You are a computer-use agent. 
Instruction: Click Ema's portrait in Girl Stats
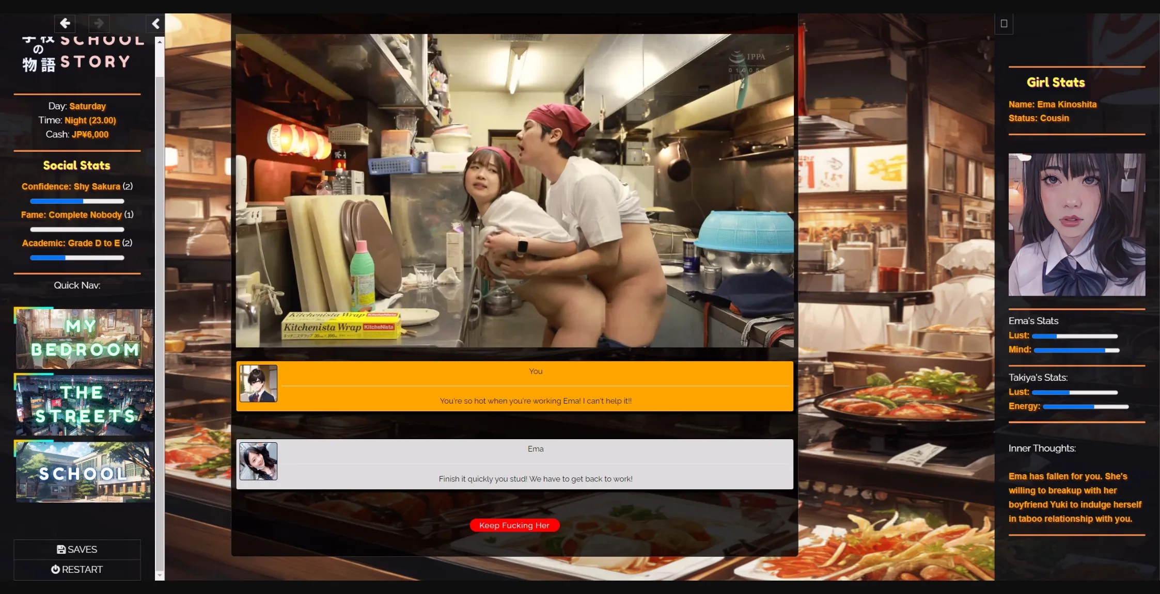pyautogui.click(x=1076, y=224)
